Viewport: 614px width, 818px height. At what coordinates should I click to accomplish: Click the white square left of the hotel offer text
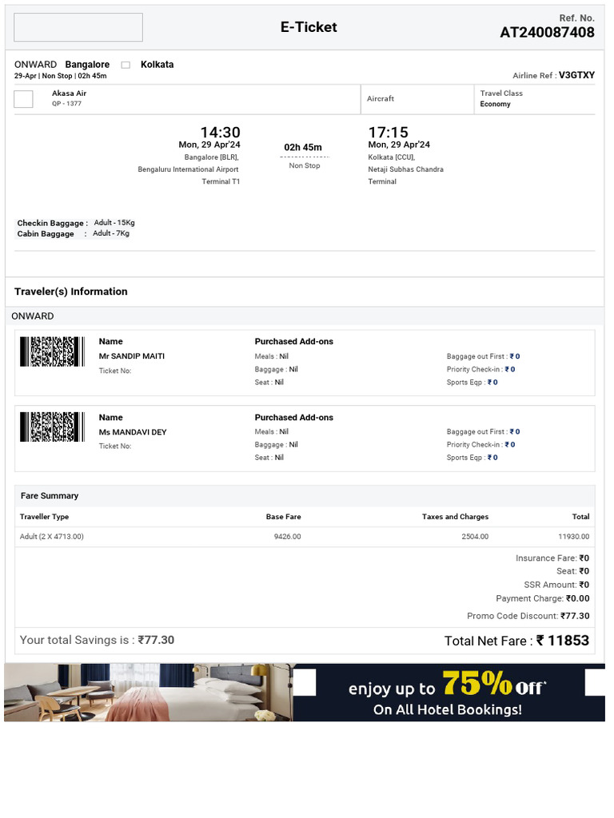305,682
